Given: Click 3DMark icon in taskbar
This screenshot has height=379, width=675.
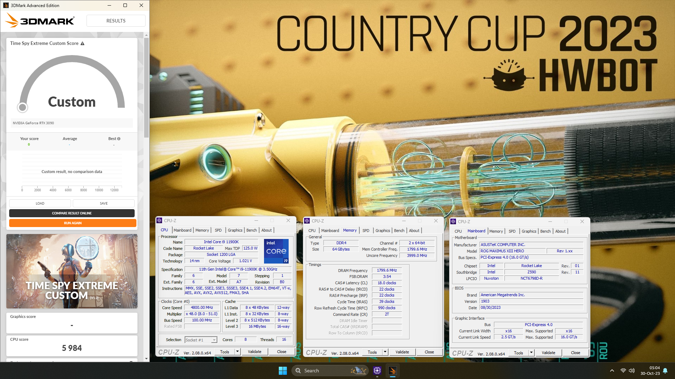Looking at the screenshot, I should [x=393, y=371].
